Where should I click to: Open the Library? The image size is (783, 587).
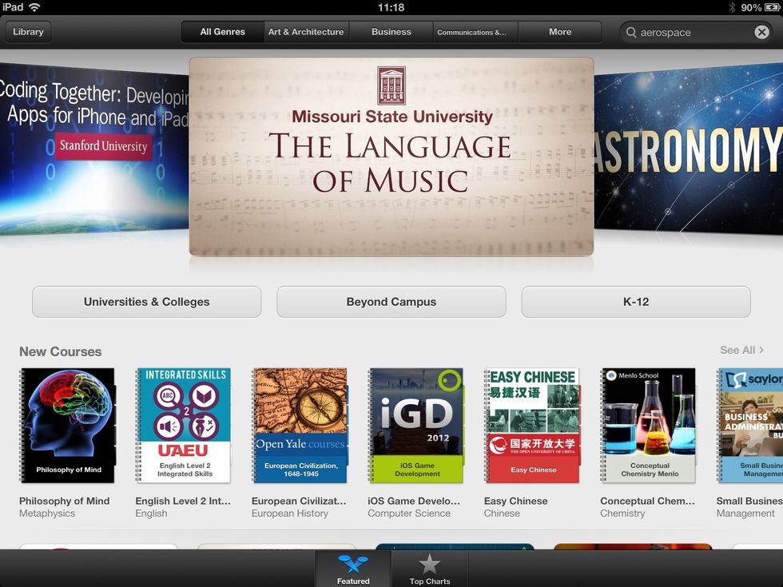28,31
